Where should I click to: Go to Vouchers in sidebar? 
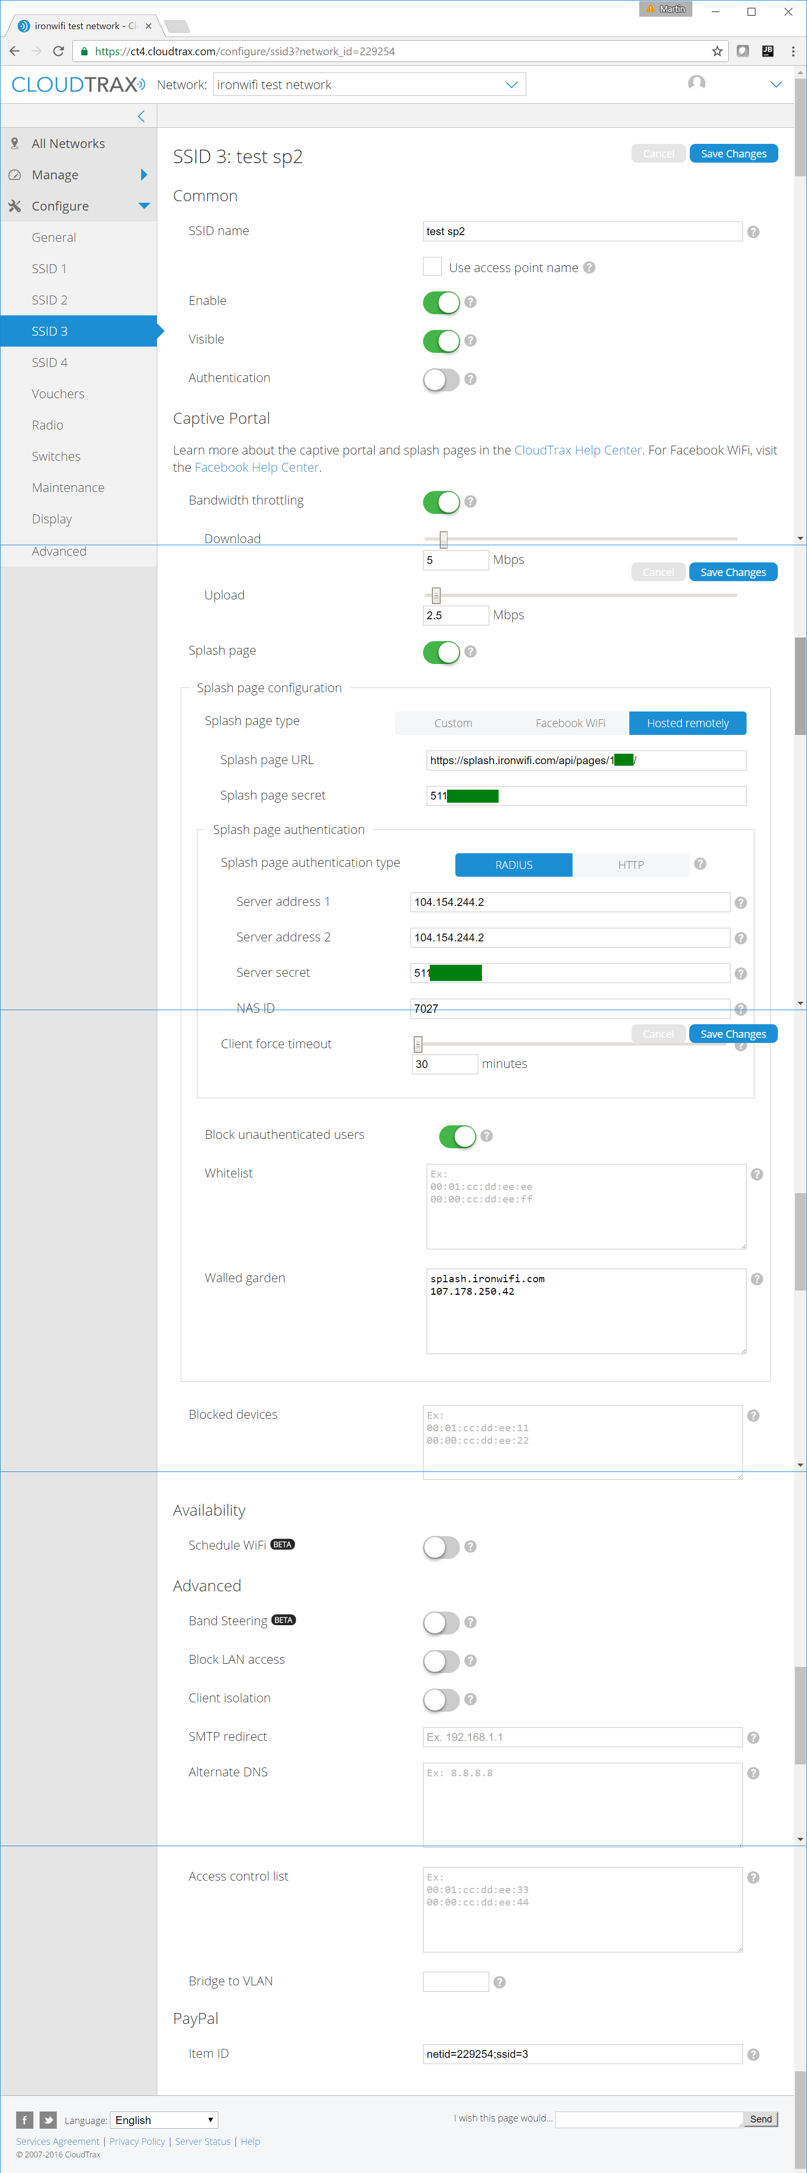tap(58, 393)
